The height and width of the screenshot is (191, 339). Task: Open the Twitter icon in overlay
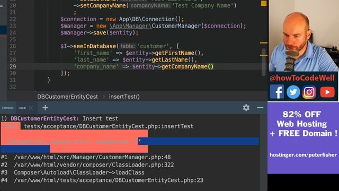click(293, 92)
